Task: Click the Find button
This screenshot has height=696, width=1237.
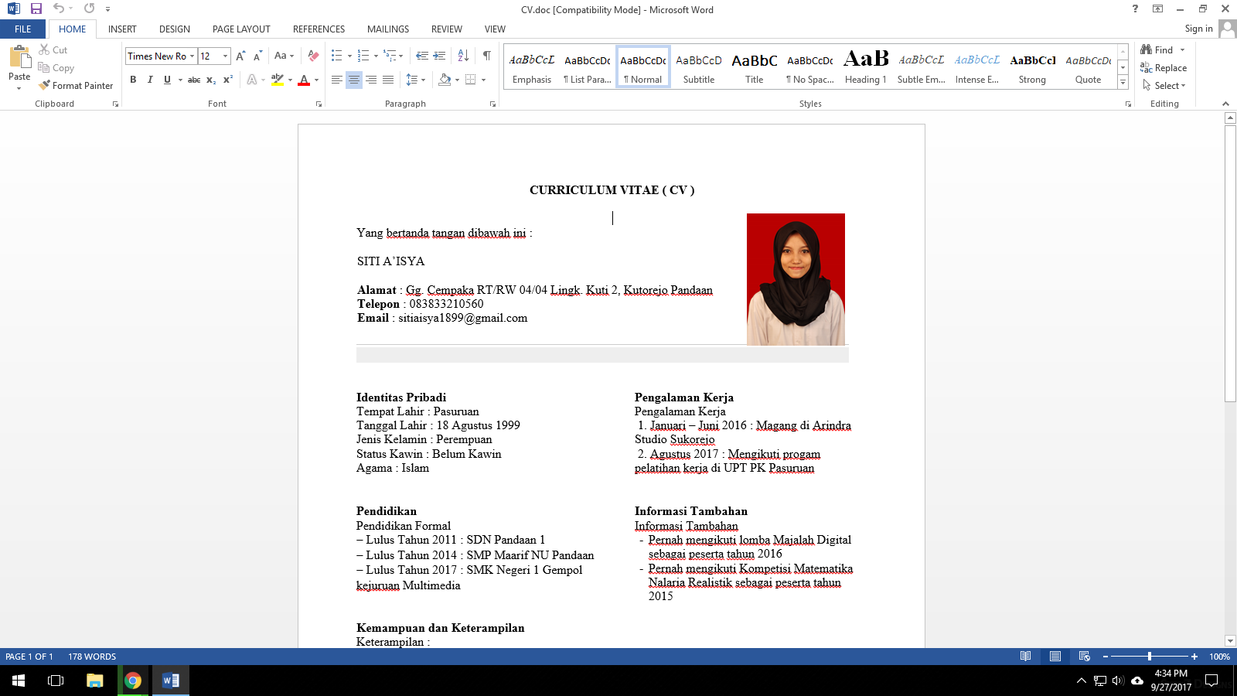Action: pyautogui.click(x=1157, y=49)
